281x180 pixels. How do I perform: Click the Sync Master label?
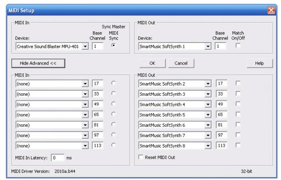[114, 27]
